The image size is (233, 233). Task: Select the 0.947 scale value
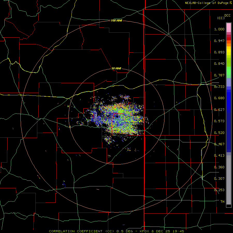click(219, 41)
